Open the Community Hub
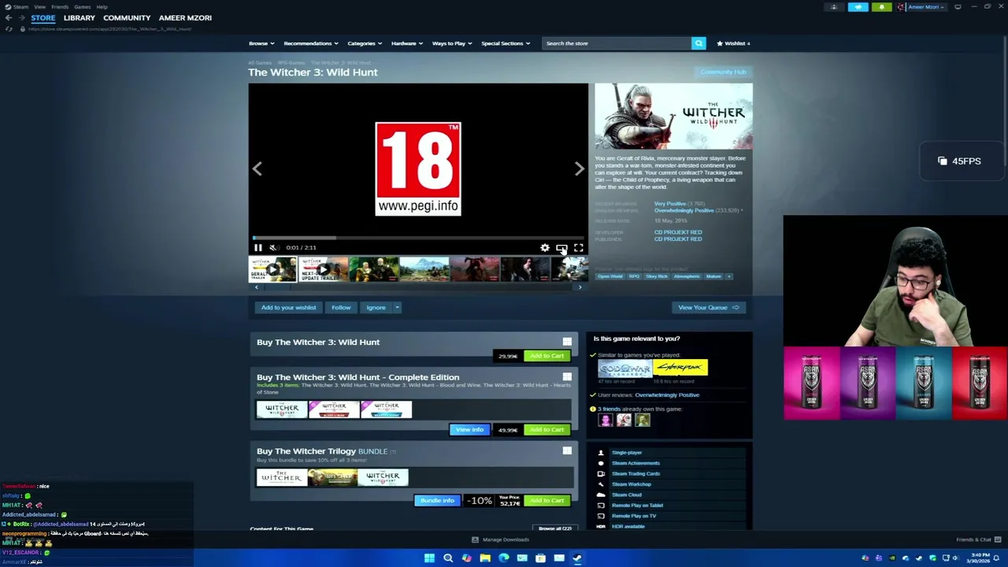The width and height of the screenshot is (1008, 567). tap(723, 72)
